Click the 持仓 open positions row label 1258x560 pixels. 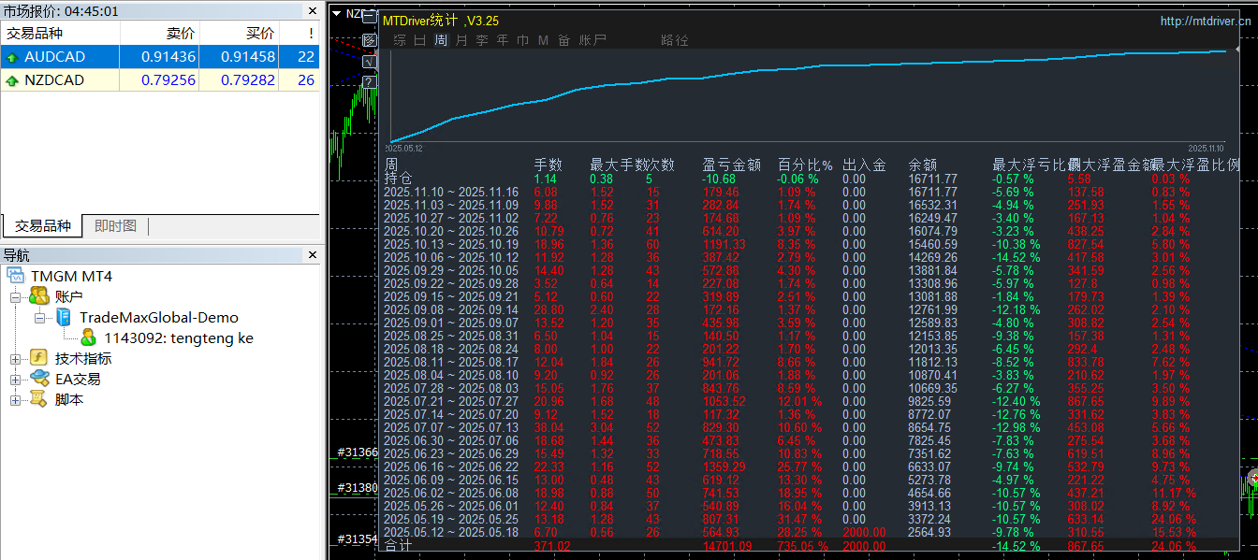pyautogui.click(x=398, y=179)
